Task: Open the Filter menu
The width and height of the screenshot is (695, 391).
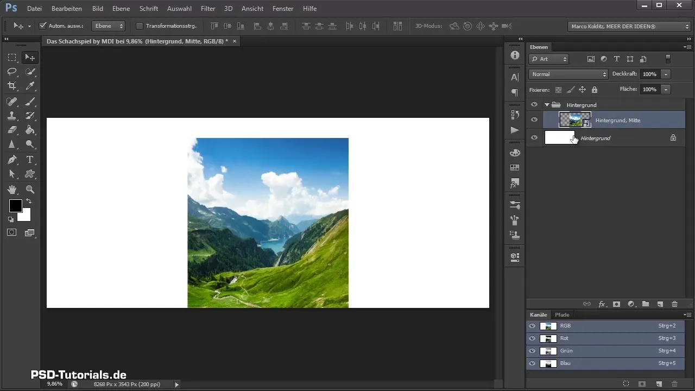Action: tap(207, 9)
